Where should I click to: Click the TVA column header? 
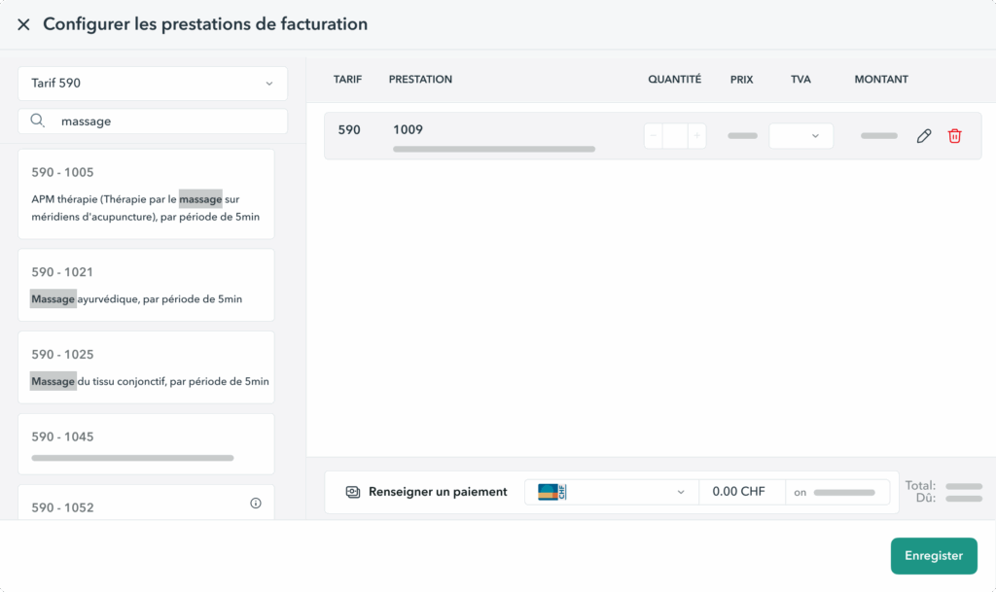[x=800, y=80]
